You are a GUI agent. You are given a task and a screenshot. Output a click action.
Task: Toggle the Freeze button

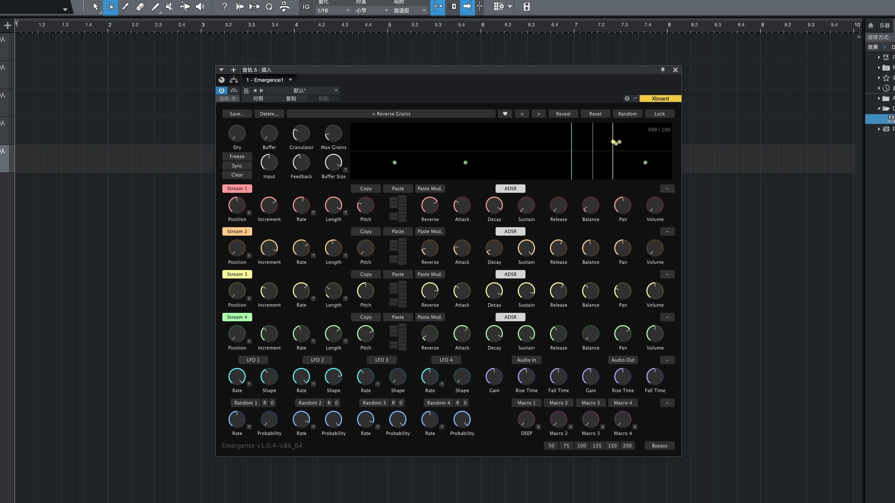point(237,156)
